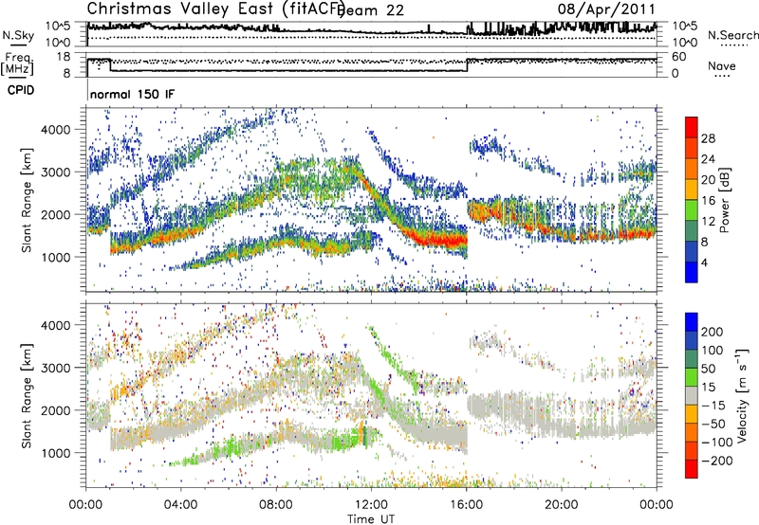Click the 'Velocity [m s-1]' colorbar label
The height and width of the screenshot is (525, 759).
(742, 395)
